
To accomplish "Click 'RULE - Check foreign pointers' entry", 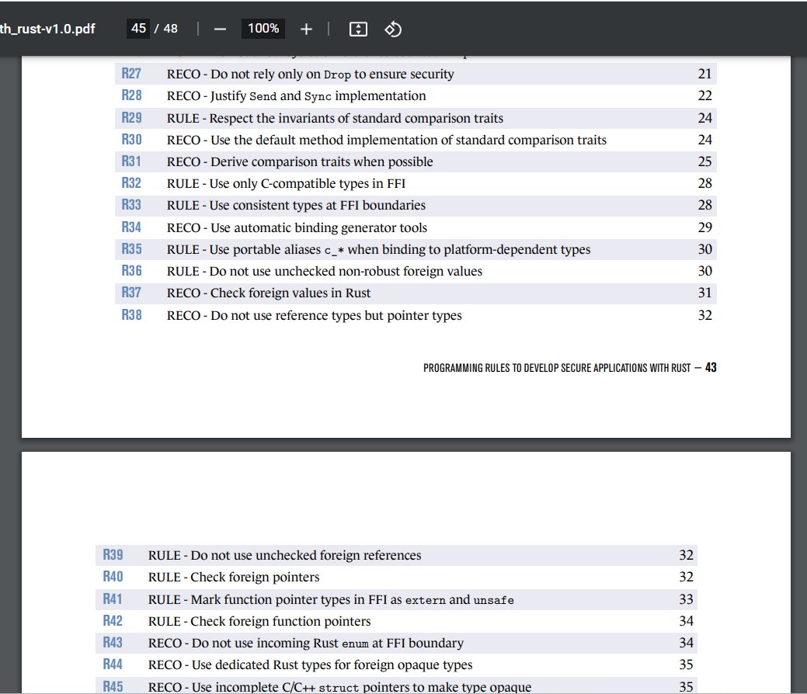I will point(234,578).
